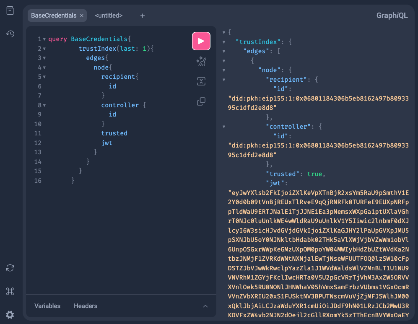Open the keyboard shortcuts icon

tap(10, 291)
